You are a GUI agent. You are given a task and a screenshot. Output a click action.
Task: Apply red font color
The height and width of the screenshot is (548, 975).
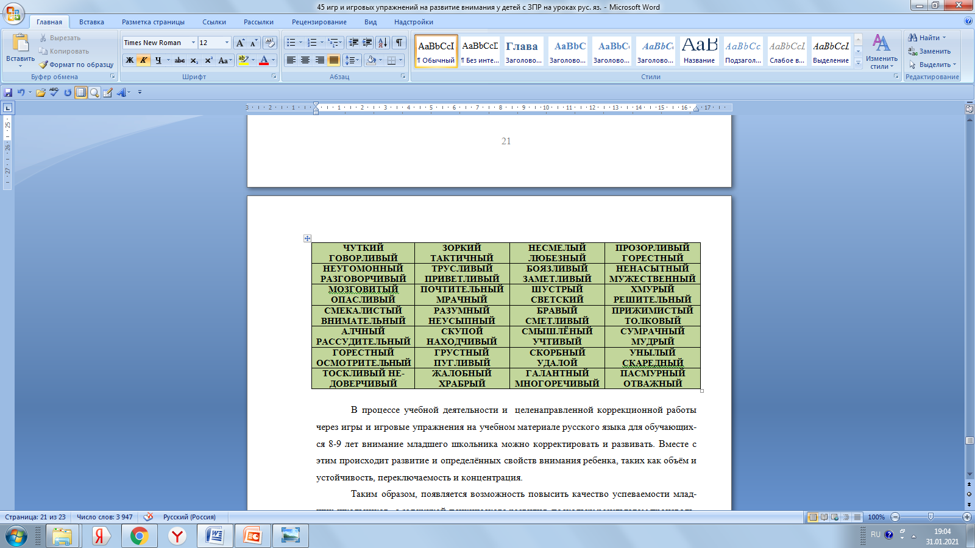(x=264, y=60)
